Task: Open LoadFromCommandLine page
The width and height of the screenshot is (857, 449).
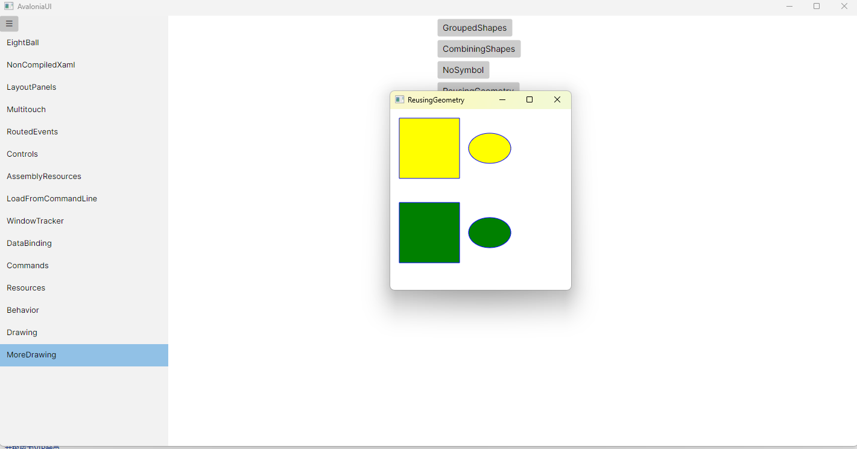Action: coord(84,199)
